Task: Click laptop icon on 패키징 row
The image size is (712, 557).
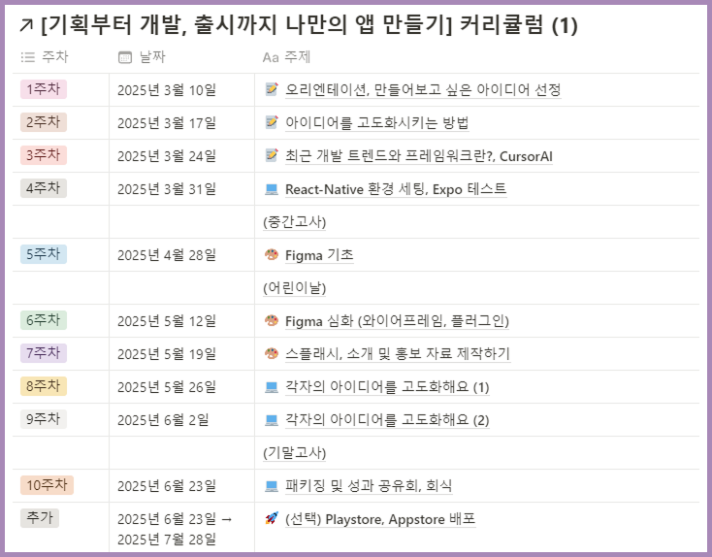Action: click(x=272, y=486)
